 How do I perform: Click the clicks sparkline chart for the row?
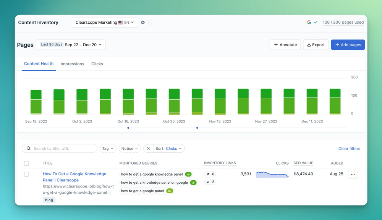tap(272, 175)
